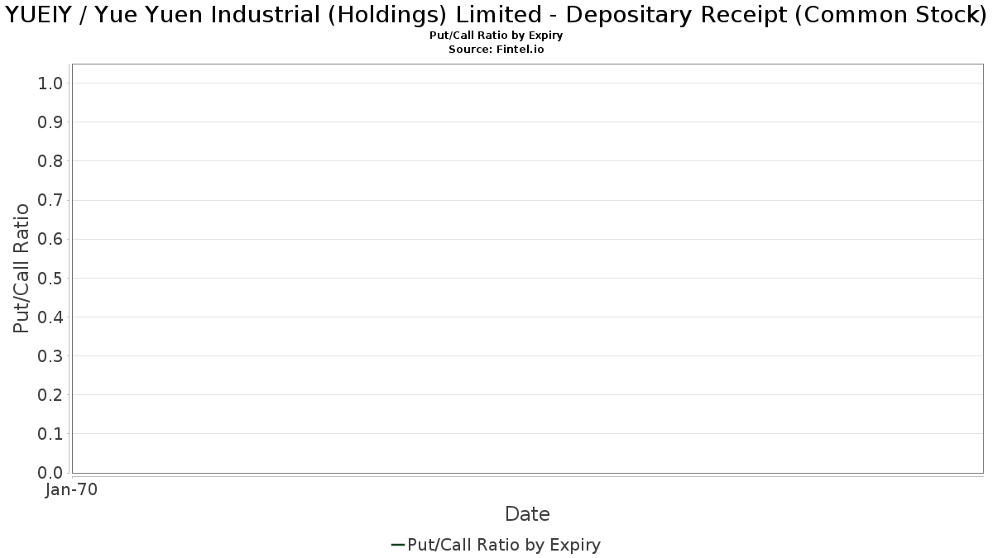Click the YUEIY chart main title

tap(496, 15)
